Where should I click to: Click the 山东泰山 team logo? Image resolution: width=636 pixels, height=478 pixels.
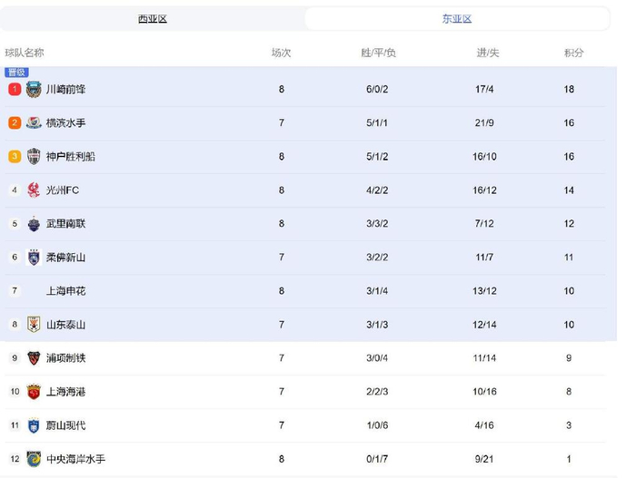coord(34,324)
